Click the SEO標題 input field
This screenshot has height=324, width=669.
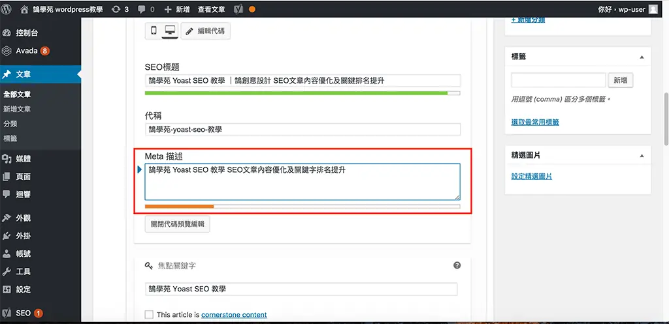[302, 80]
